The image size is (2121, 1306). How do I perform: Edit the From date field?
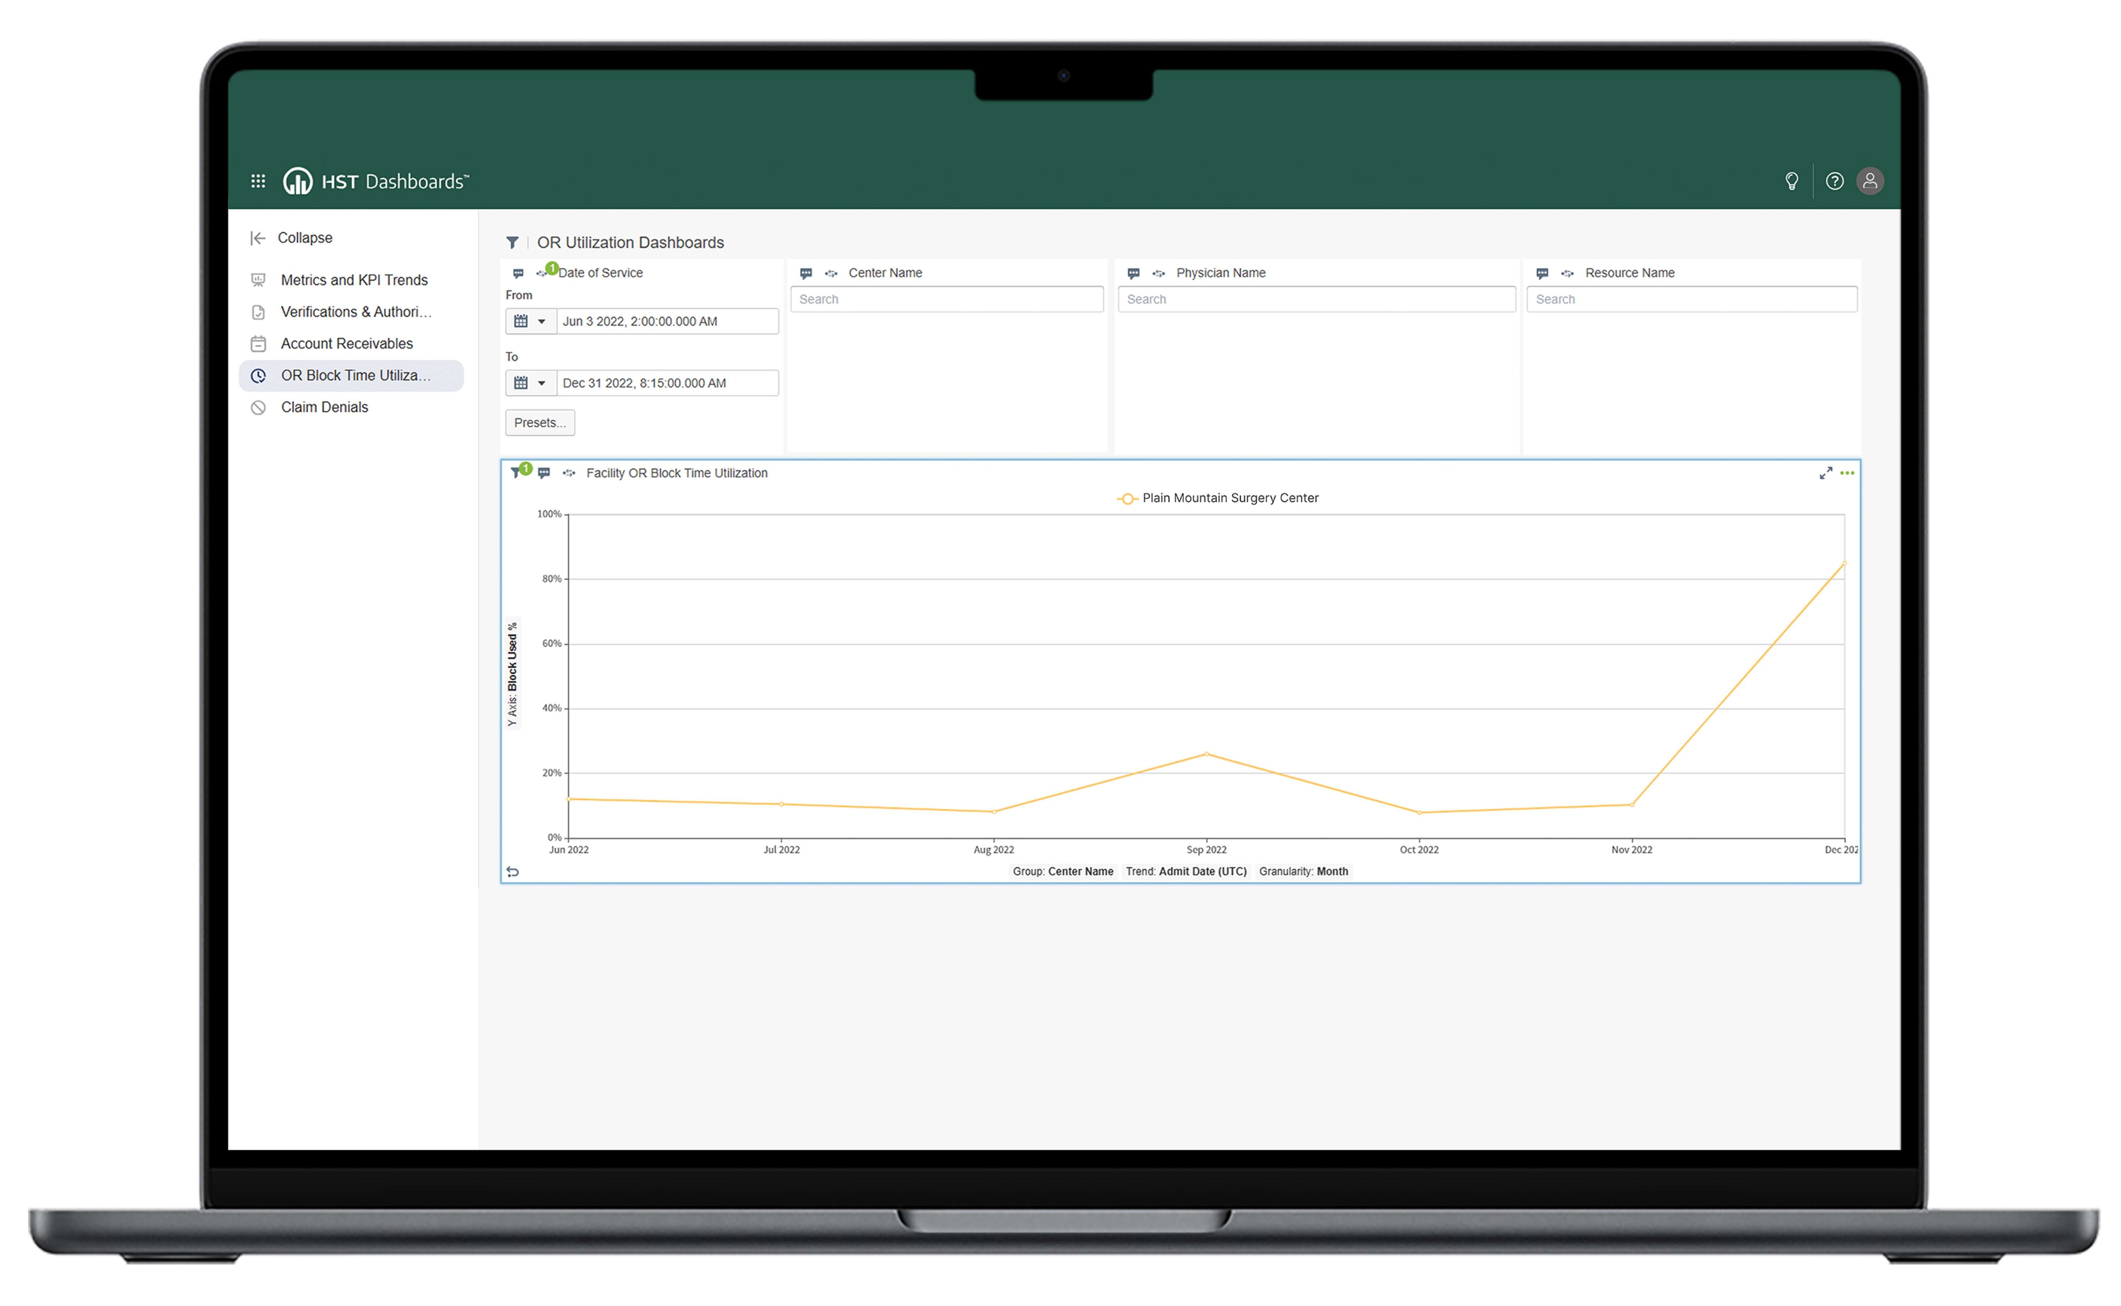point(667,321)
